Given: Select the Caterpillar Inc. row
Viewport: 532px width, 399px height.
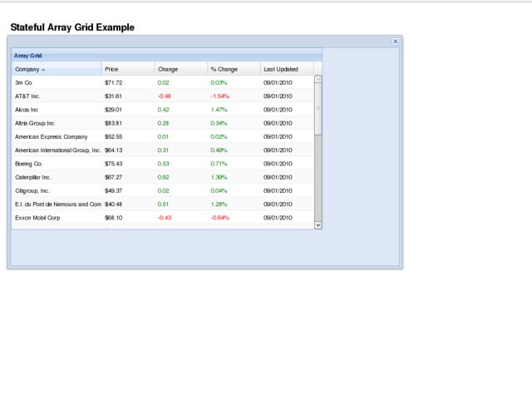Looking at the screenshot, I should click(163, 177).
